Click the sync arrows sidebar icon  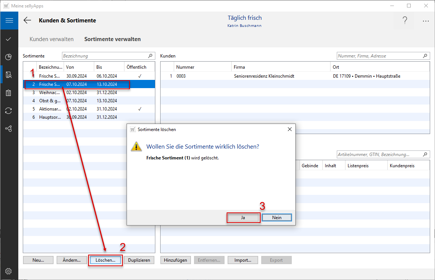(9, 111)
